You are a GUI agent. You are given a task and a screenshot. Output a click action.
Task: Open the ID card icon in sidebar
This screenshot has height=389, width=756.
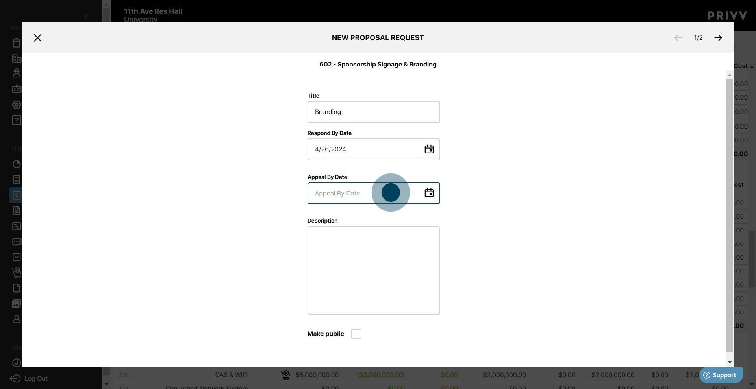[17, 89]
